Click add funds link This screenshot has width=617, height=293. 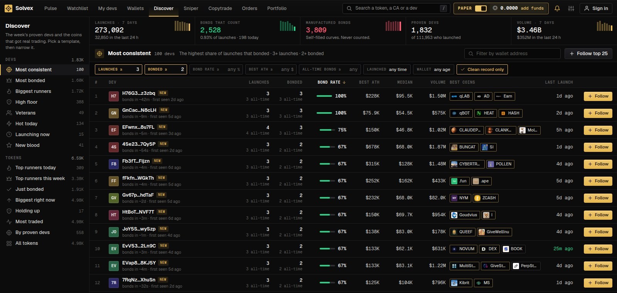[532, 8]
